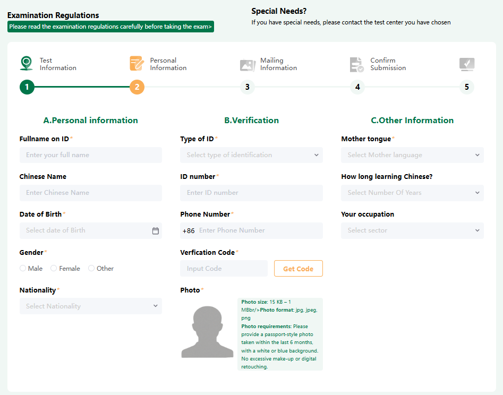Click the Photo requirements text
Screen dimensions: 503x395
[x=280, y=347]
